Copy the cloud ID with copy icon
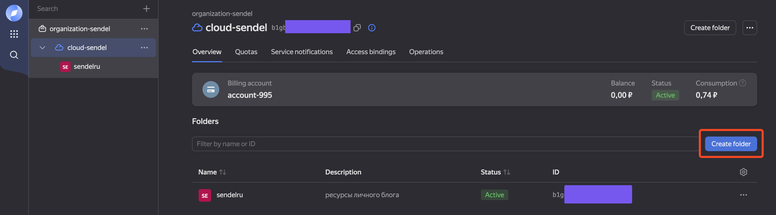The image size is (776, 215). (x=357, y=28)
